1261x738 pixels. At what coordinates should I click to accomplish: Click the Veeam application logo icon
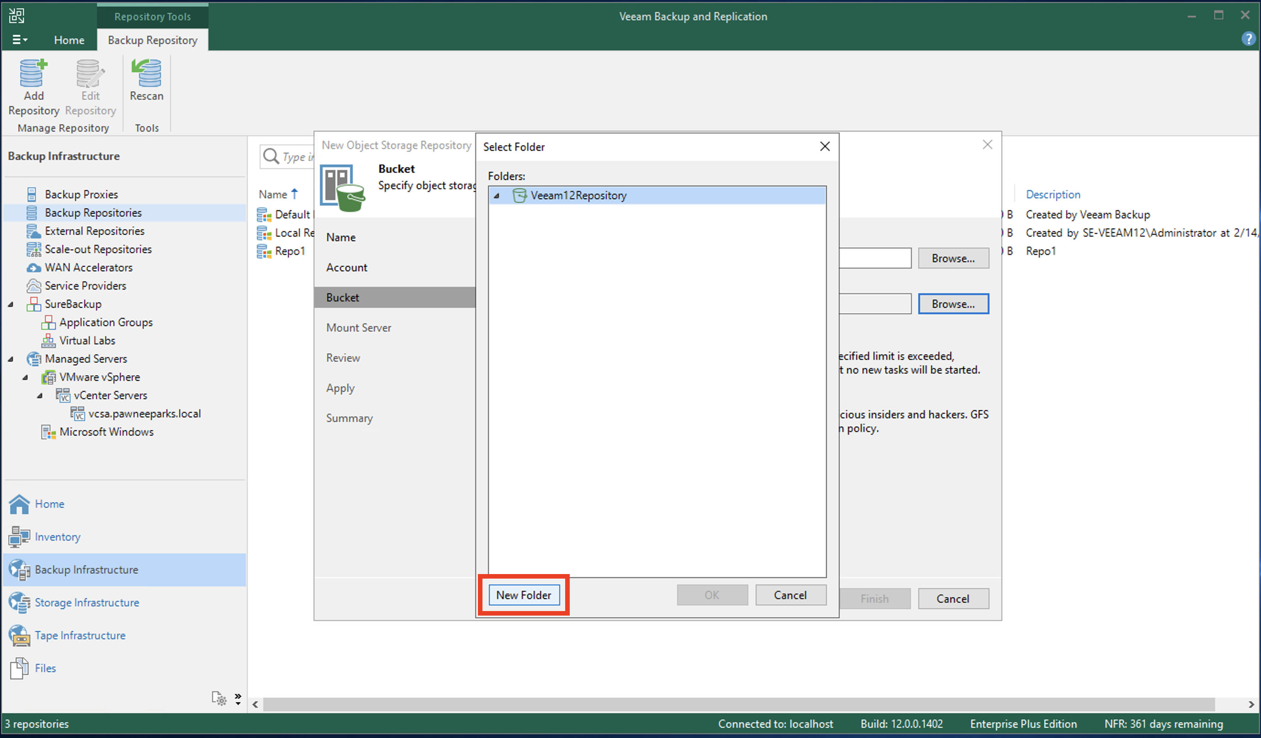click(x=16, y=16)
